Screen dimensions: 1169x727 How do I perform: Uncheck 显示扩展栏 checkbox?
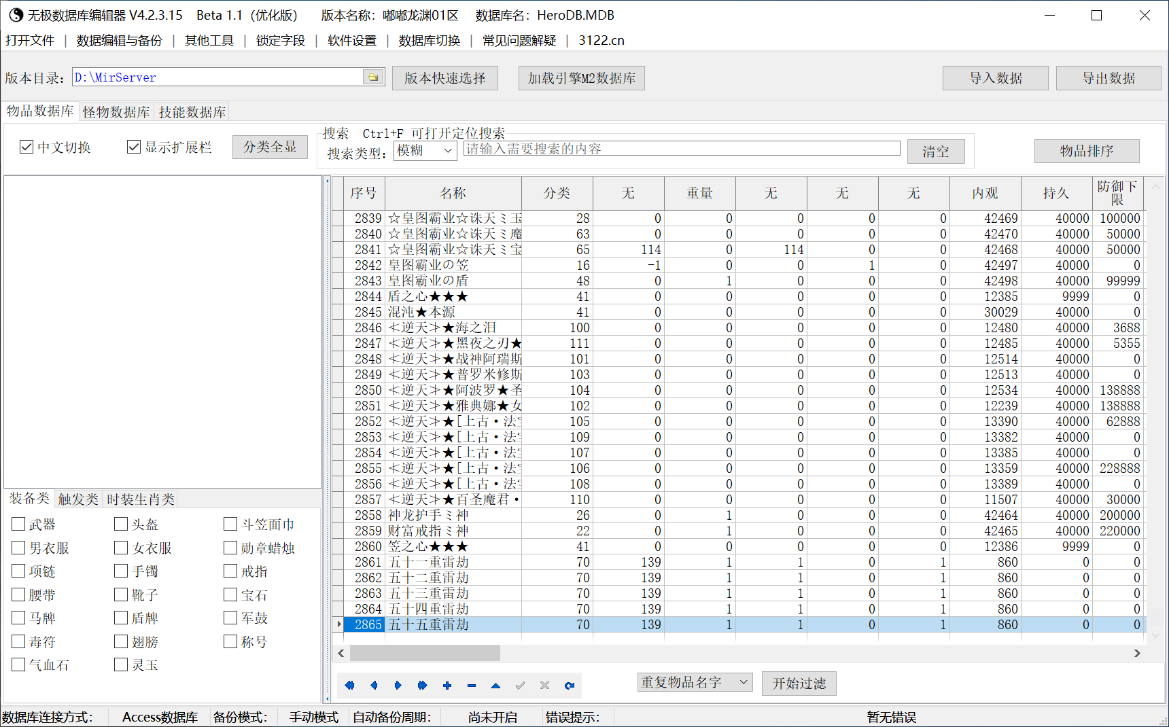pyautogui.click(x=134, y=147)
